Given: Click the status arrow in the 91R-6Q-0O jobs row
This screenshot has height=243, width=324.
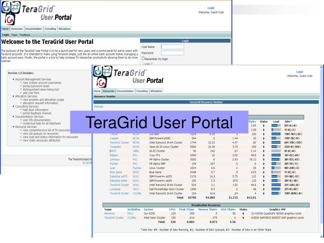Looking at the screenshot, I should (x=264, y=126).
